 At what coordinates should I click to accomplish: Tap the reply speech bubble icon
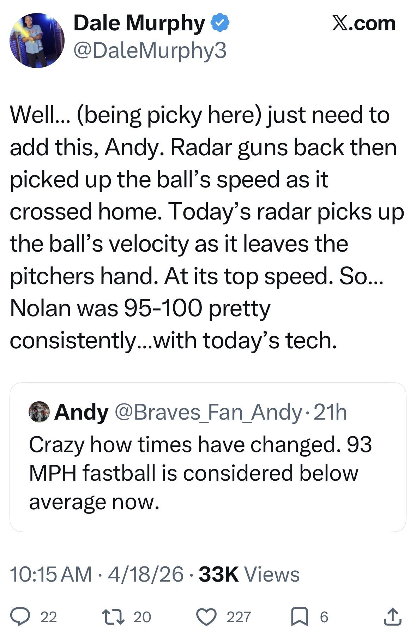pyautogui.click(x=20, y=617)
